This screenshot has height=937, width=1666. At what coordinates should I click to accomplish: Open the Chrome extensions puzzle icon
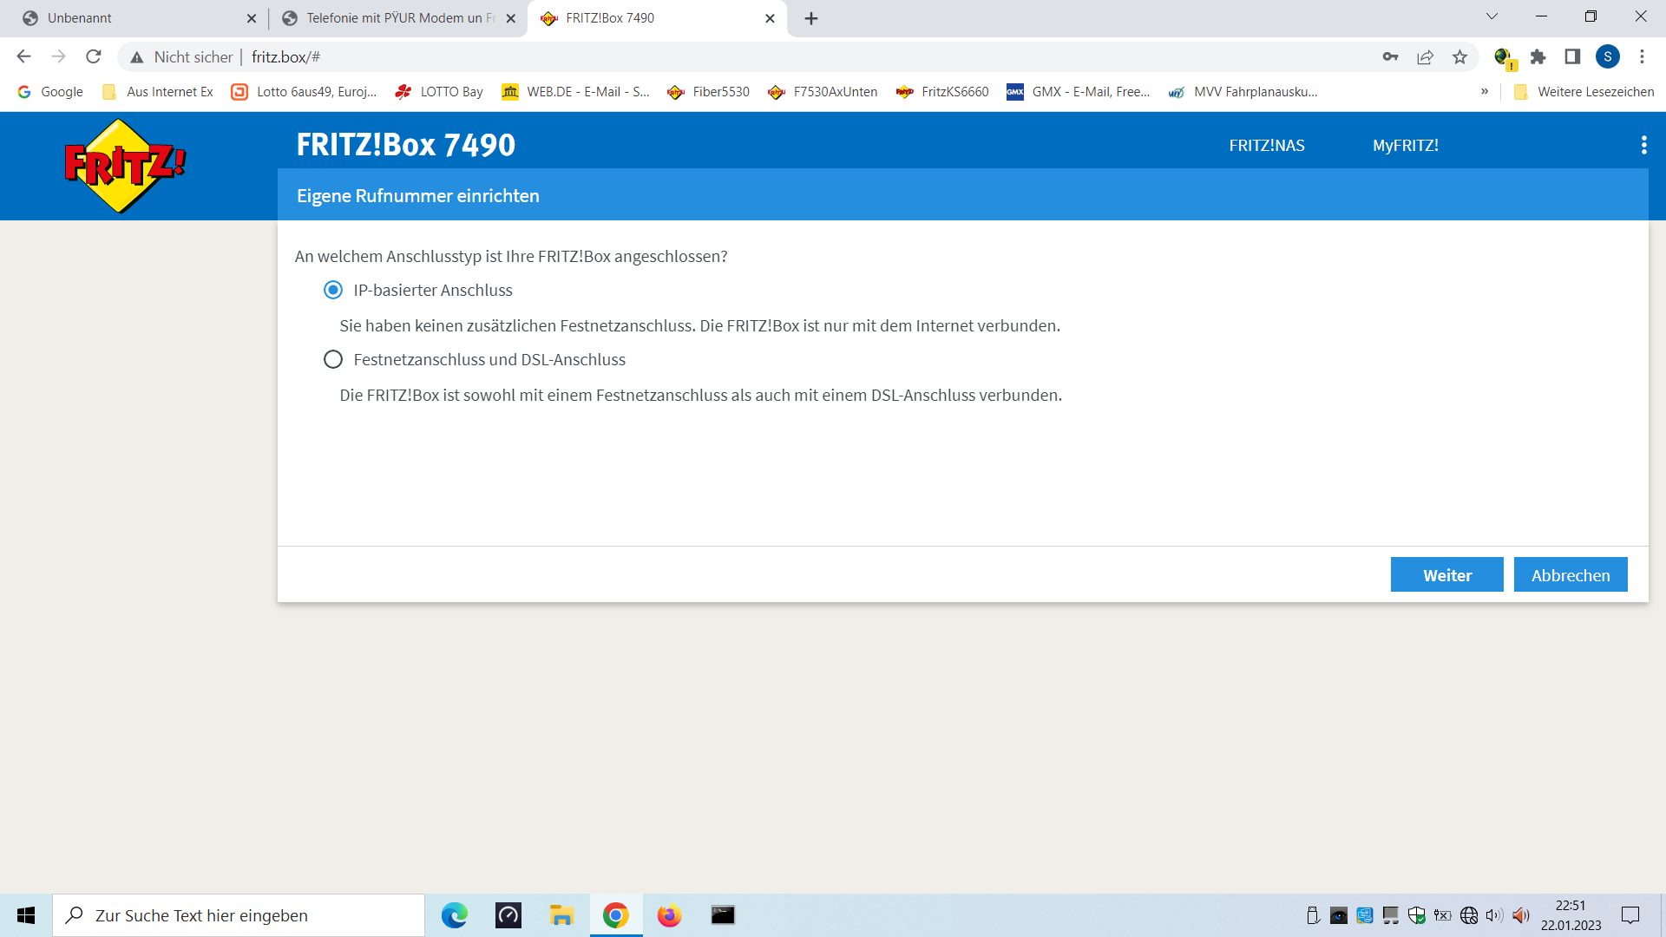pyautogui.click(x=1538, y=57)
